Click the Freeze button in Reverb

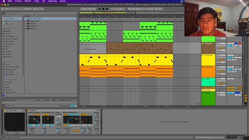(76, 128)
